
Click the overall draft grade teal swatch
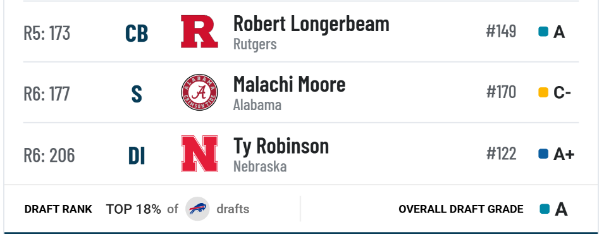[545, 209]
